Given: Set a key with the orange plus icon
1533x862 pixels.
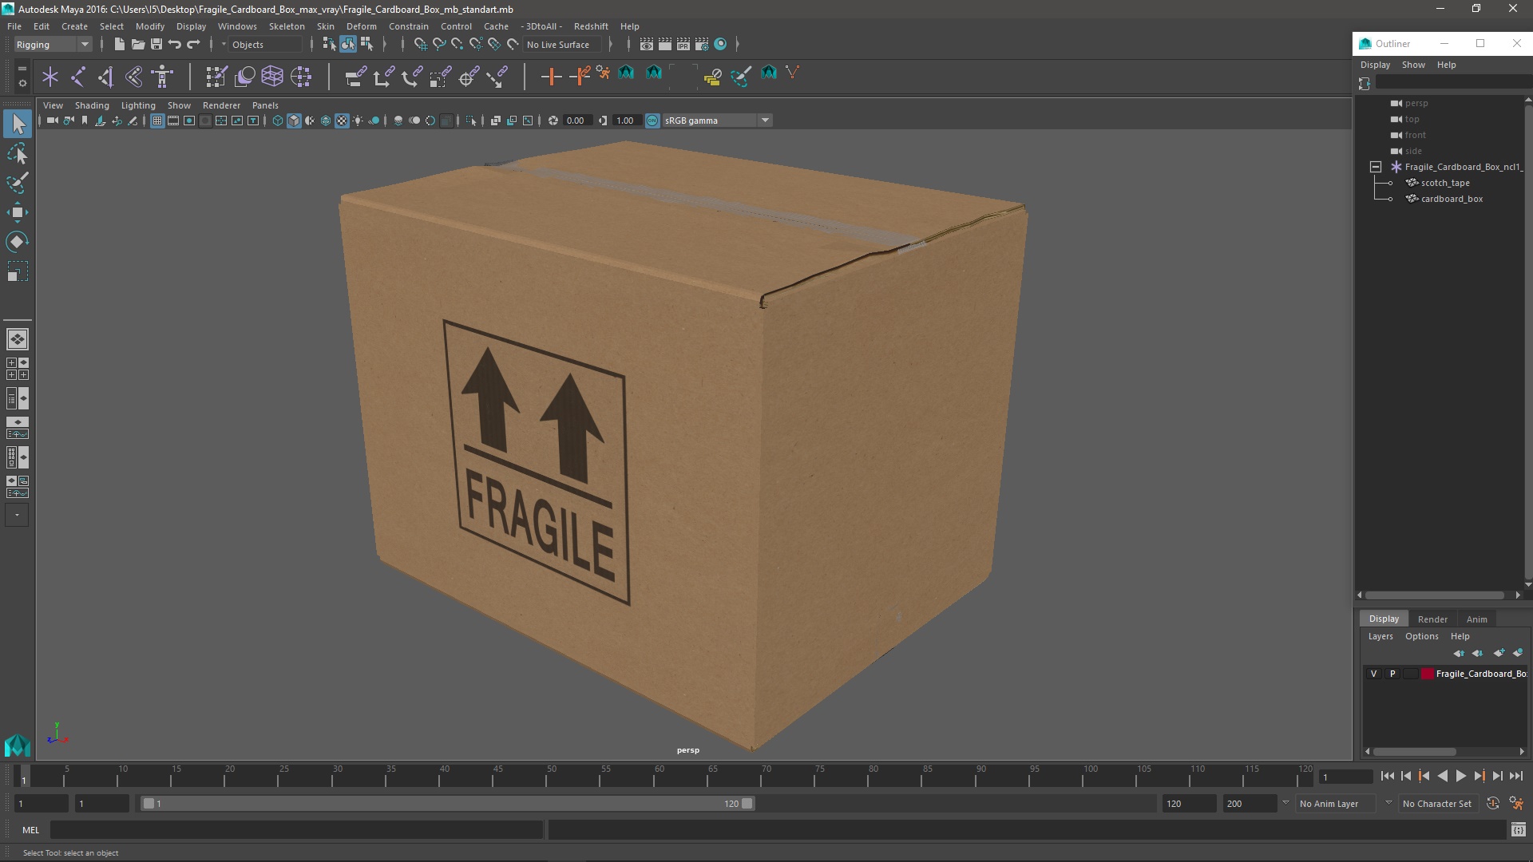Looking at the screenshot, I should click(x=551, y=77).
